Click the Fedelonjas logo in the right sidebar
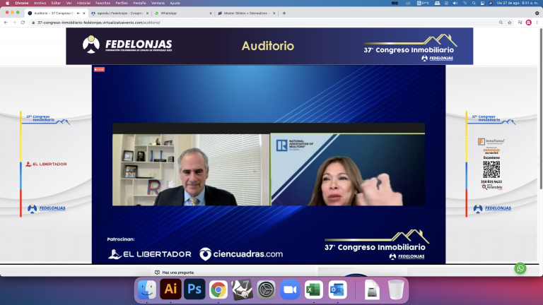Viewport: 543px width, 305px height. [x=492, y=208]
